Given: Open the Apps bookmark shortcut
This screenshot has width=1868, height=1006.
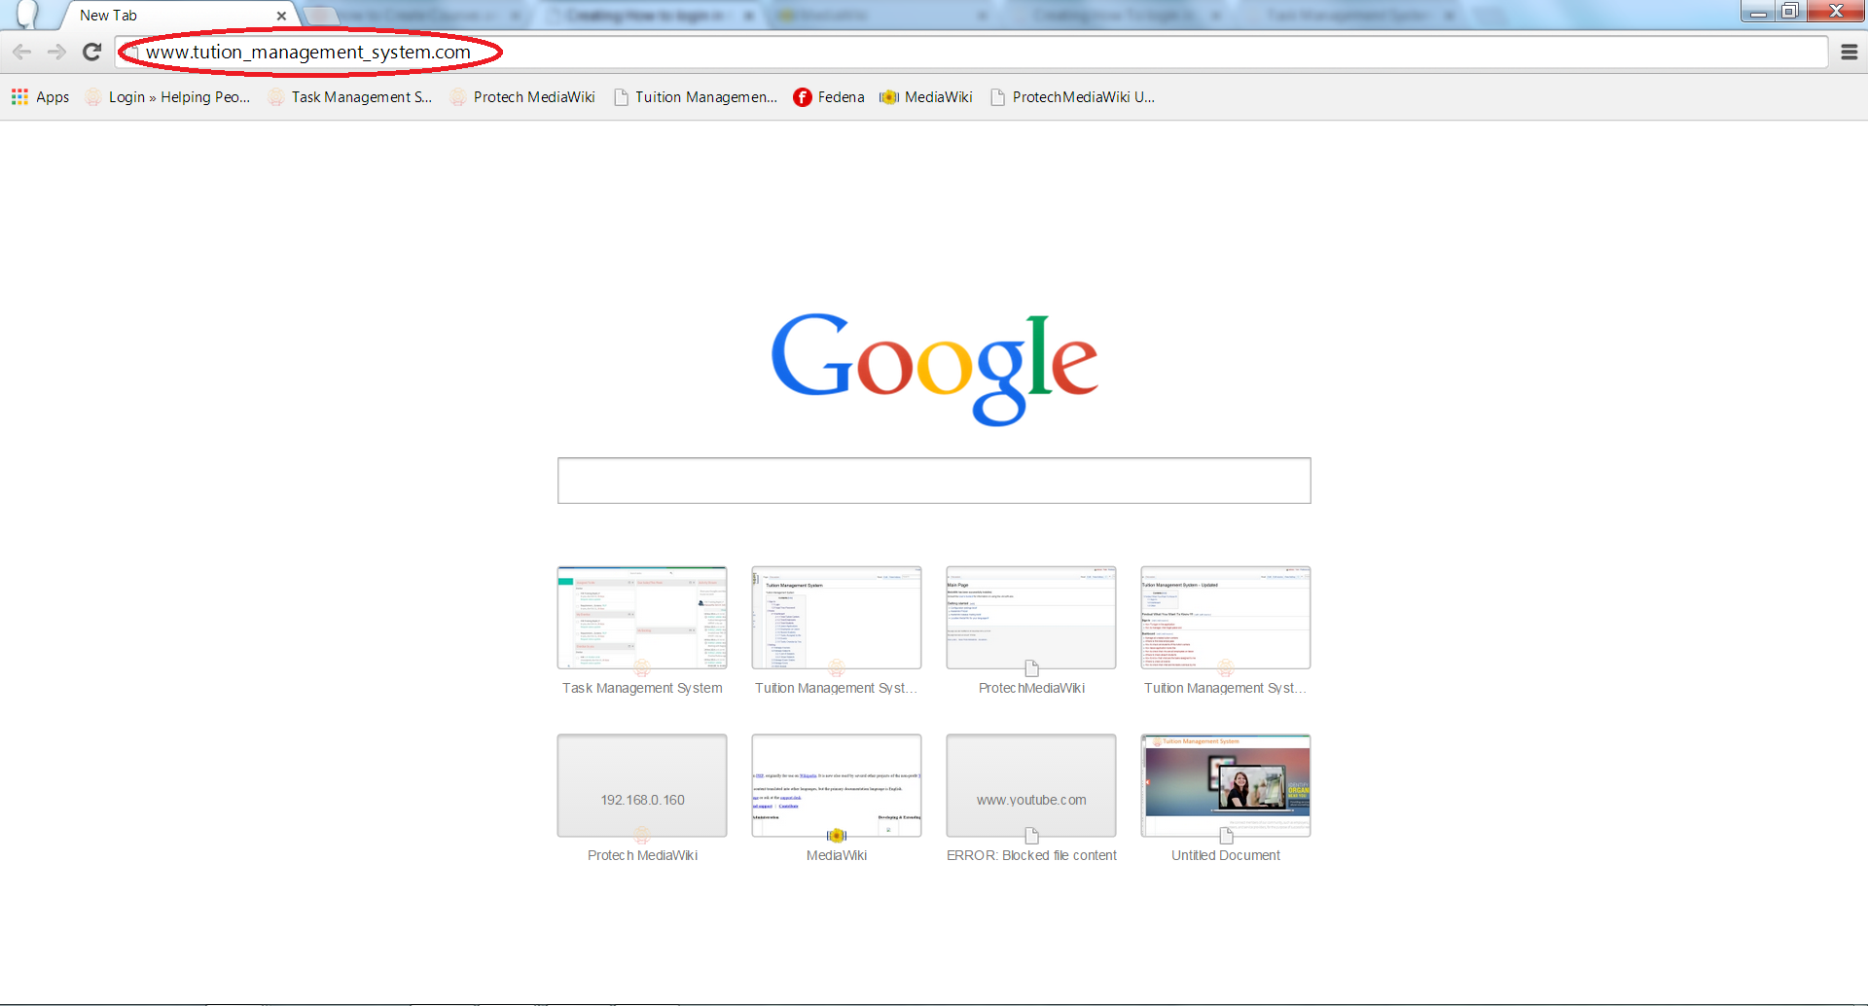Looking at the screenshot, I should [41, 97].
